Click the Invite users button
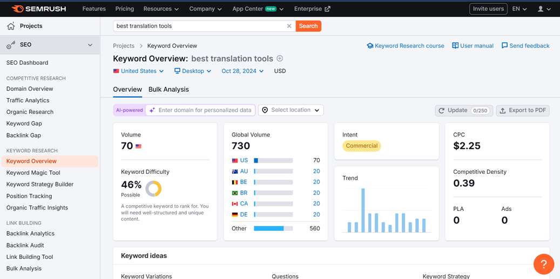 [488, 9]
